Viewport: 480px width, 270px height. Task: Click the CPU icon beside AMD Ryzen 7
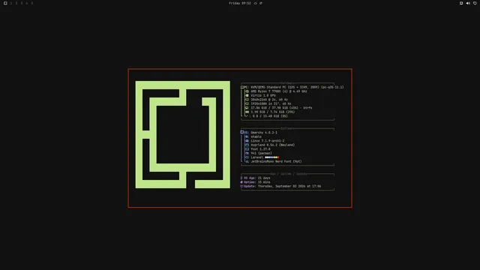click(x=247, y=91)
